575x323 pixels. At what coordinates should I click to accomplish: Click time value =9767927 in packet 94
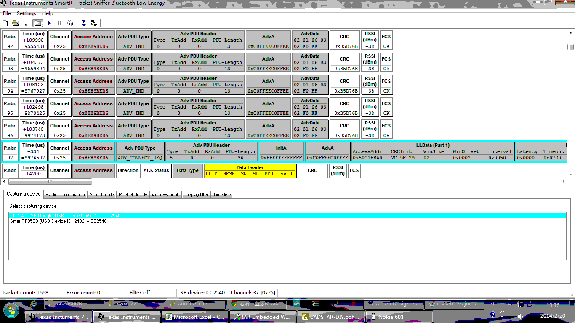pyautogui.click(x=34, y=91)
